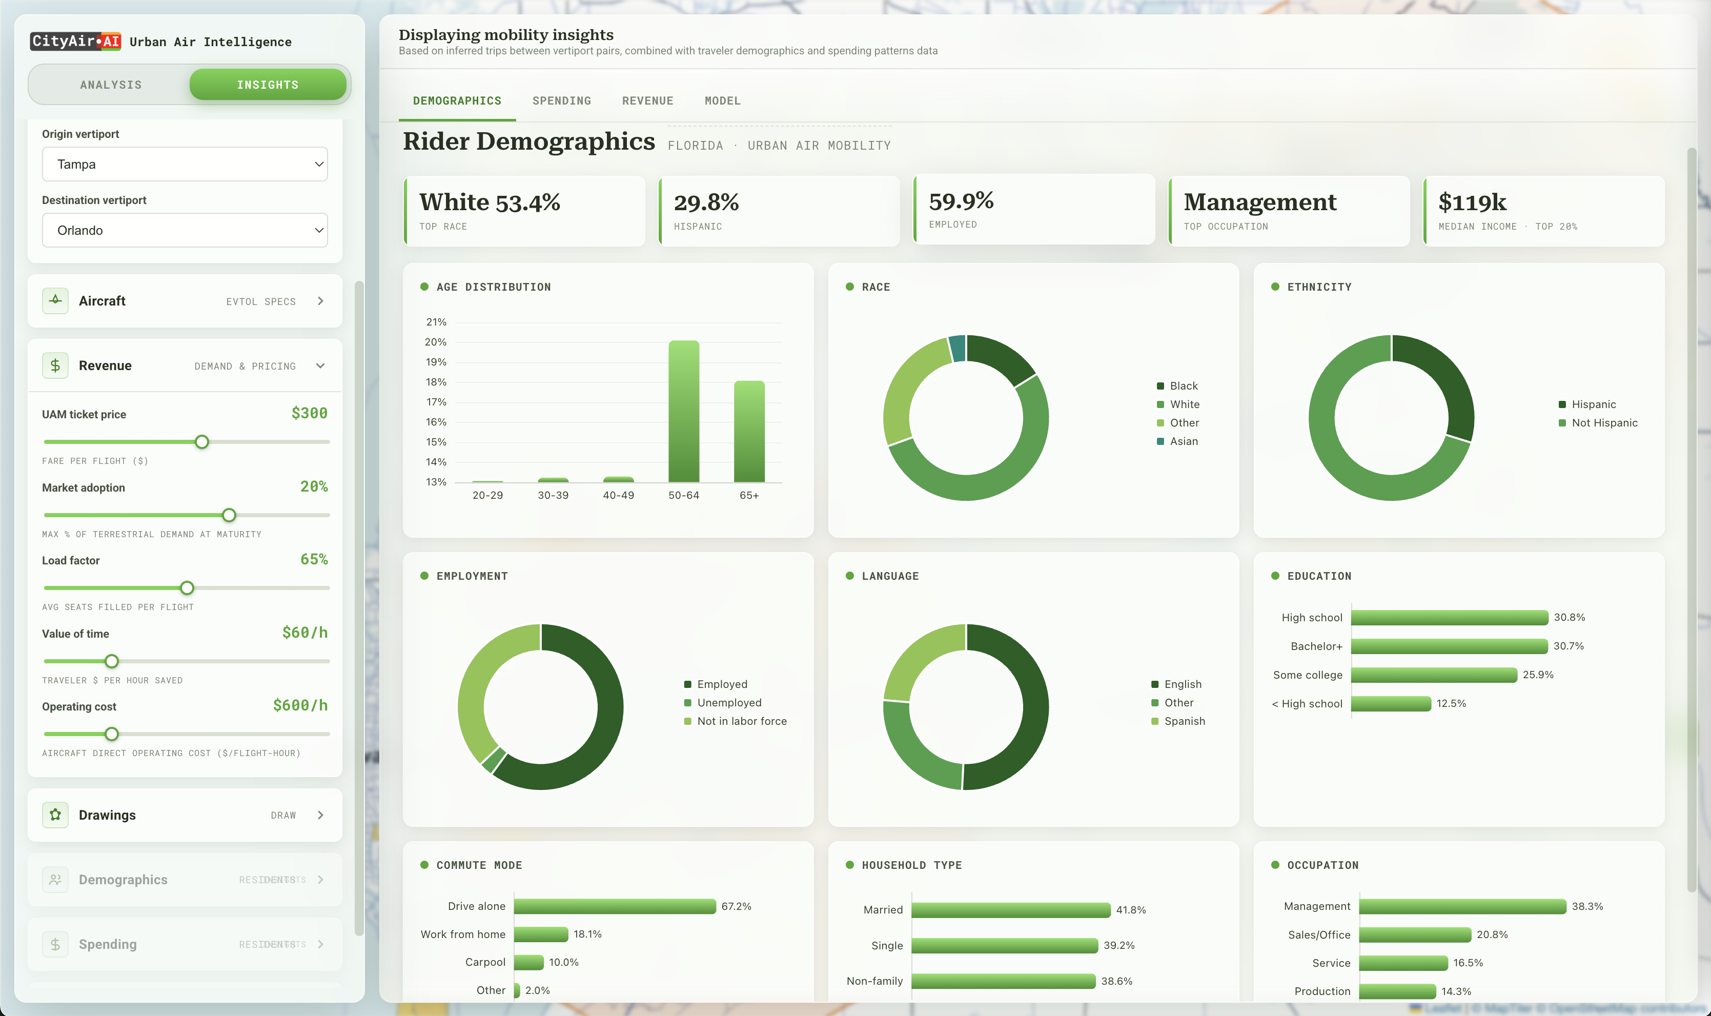The image size is (1711, 1016).
Task: Click the Married household type bar
Action: 1011,910
